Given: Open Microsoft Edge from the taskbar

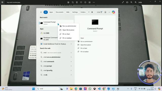Looking at the screenshot, I should coord(76,89).
